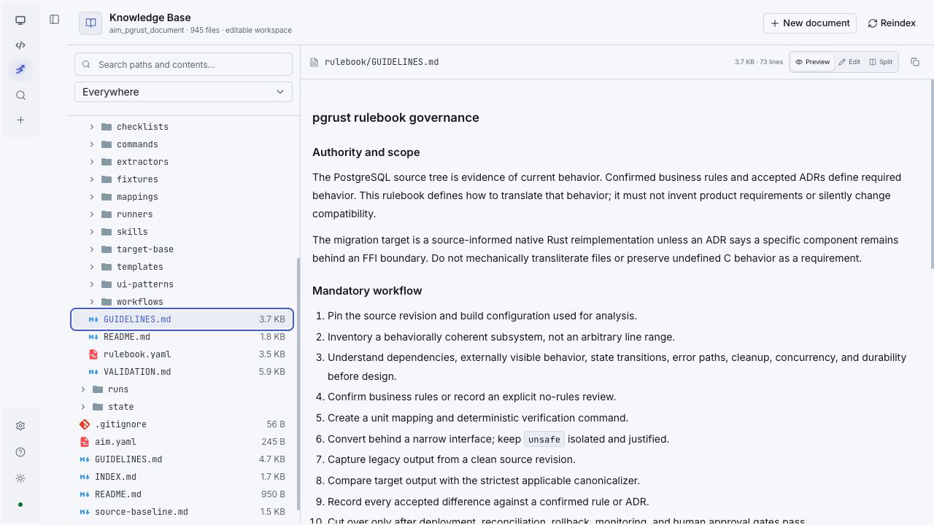This screenshot has width=934, height=525.
Task: Expand the ui-patterns folder chevron
Action: click(x=92, y=284)
